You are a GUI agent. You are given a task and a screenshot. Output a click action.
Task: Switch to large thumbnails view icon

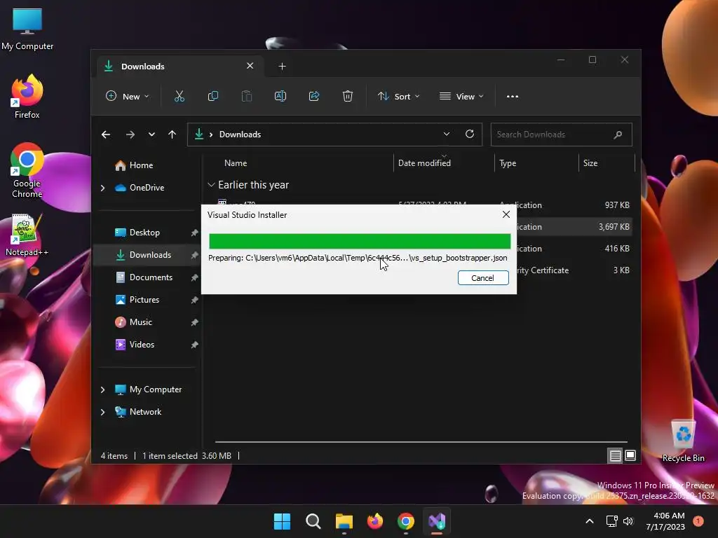pos(630,455)
